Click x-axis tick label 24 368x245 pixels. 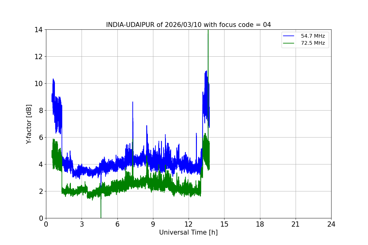pyautogui.click(x=331, y=224)
